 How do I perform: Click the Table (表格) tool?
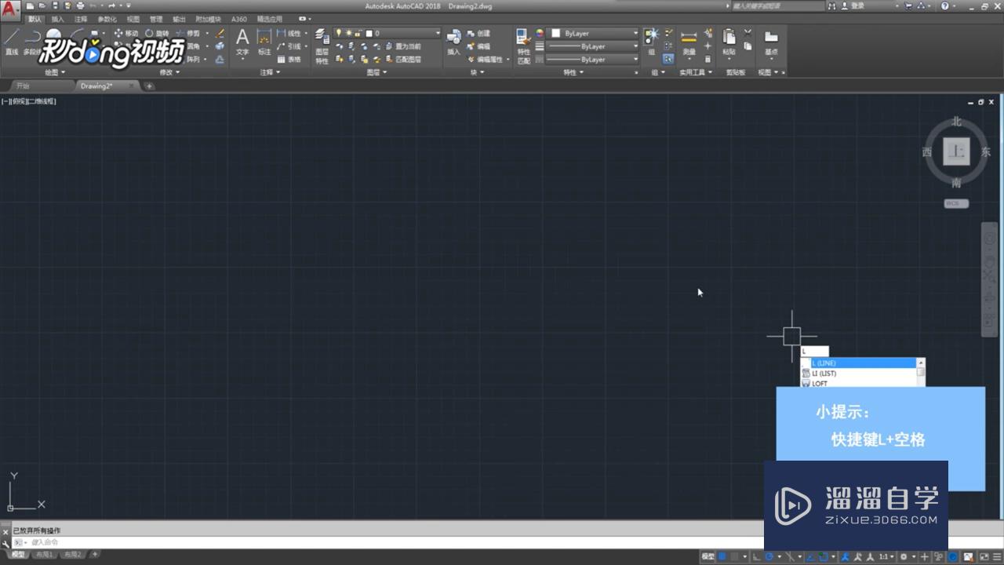pyautogui.click(x=289, y=60)
